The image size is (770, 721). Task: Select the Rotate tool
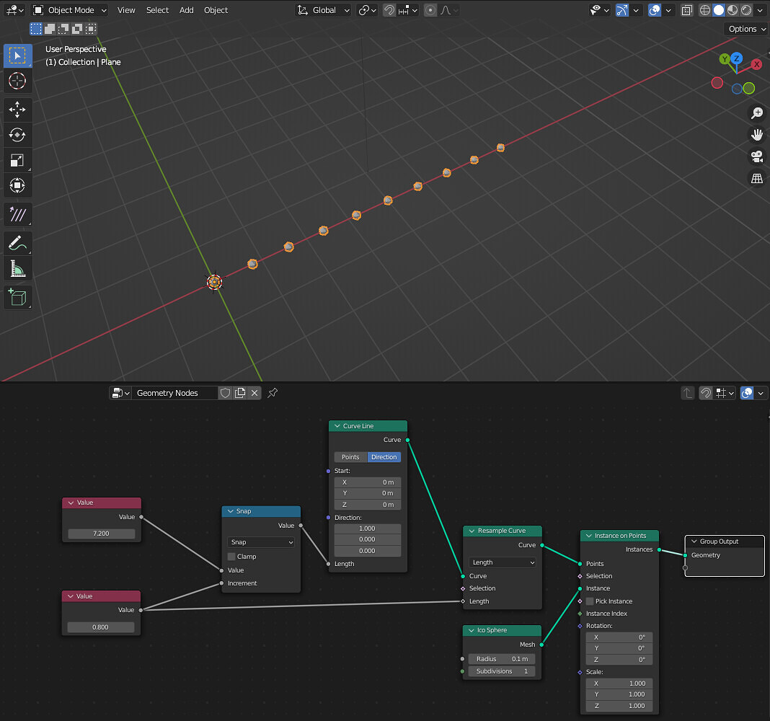pyautogui.click(x=18, y=135)
